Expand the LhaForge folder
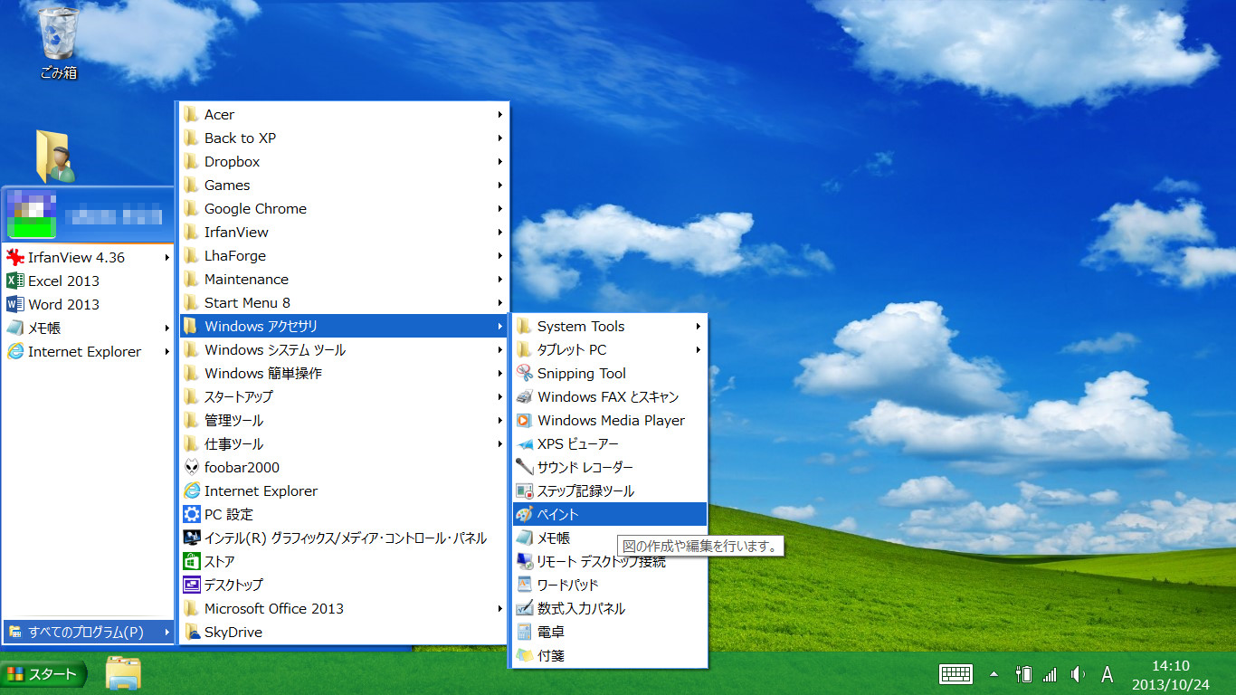The height and width of the screenshot is (695, 1236). [x=344, y=255]
